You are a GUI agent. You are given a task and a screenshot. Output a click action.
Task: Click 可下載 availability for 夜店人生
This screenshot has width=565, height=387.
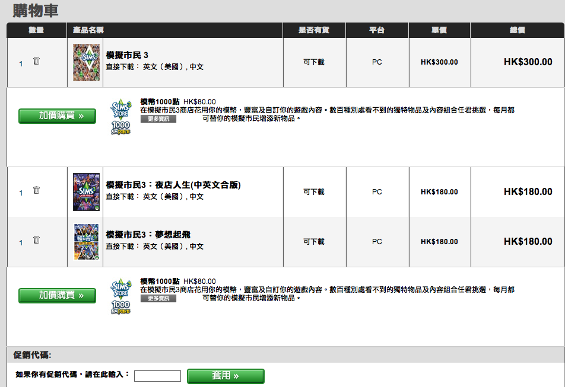(x=314, y=192)
